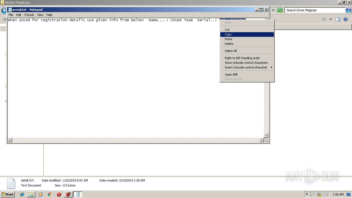The width and height of the screenshot is (352, 198).
Task: Click the search magnifier icon
Action: [348, 10]
